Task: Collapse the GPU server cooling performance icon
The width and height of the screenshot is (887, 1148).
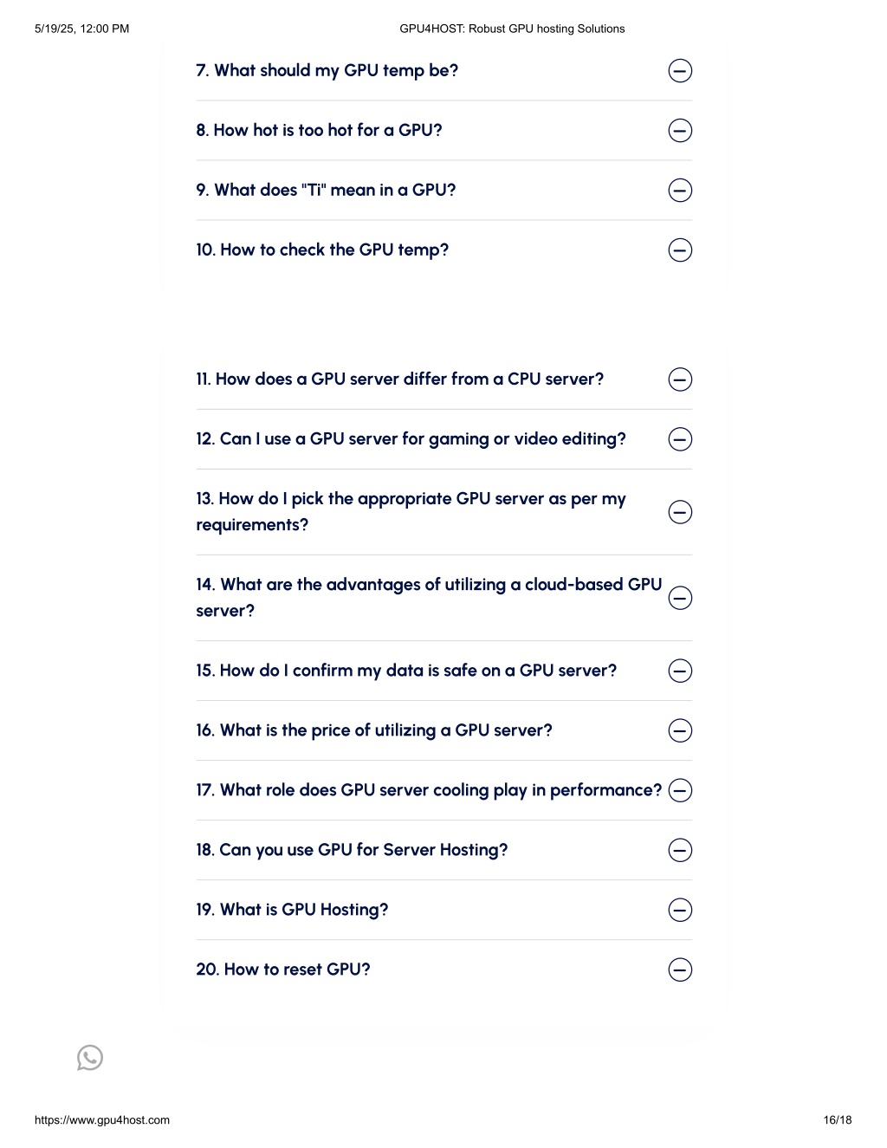Action: (x=681, y=790)
